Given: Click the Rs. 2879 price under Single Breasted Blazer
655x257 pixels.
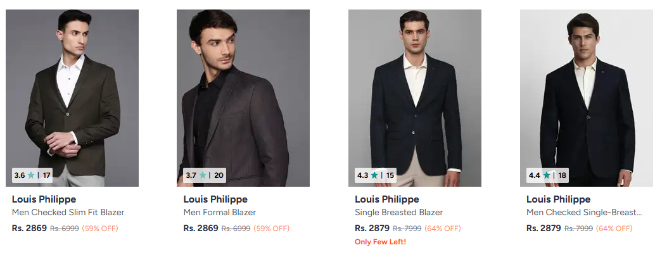Looking at the screenshot, I should tap(372, 228).
